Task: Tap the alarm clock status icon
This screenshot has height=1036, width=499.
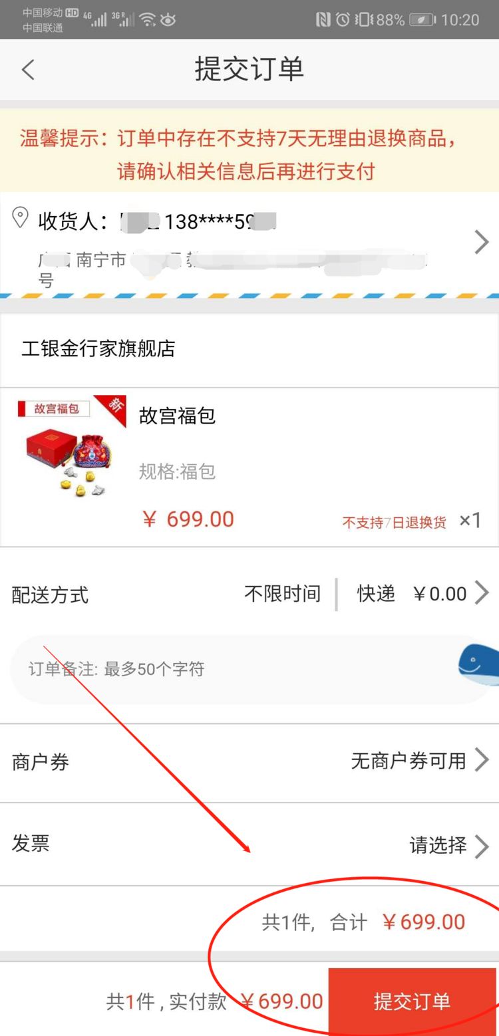Action: (343, 19)
